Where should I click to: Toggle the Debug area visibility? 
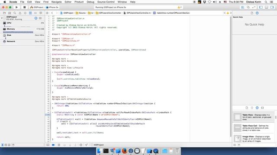[x=267, y=7]
